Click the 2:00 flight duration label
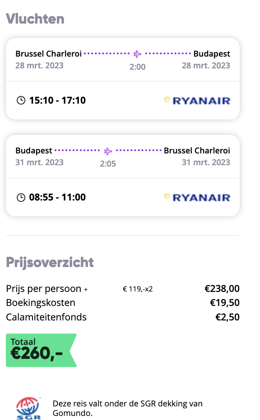Screen dimensions: 260x420 click(137, 67)
